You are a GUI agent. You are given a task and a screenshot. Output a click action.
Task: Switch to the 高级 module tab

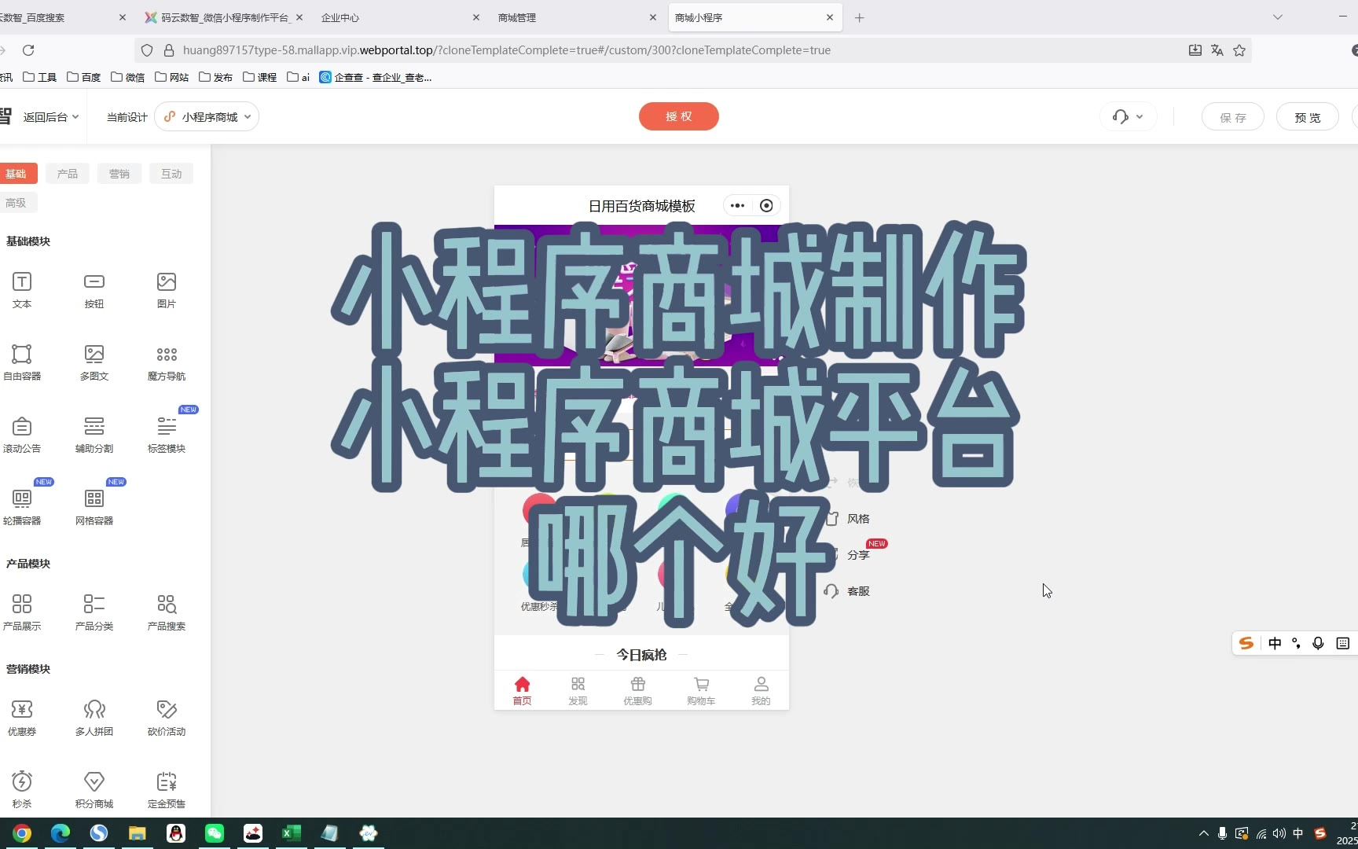(x=16, y=203)
